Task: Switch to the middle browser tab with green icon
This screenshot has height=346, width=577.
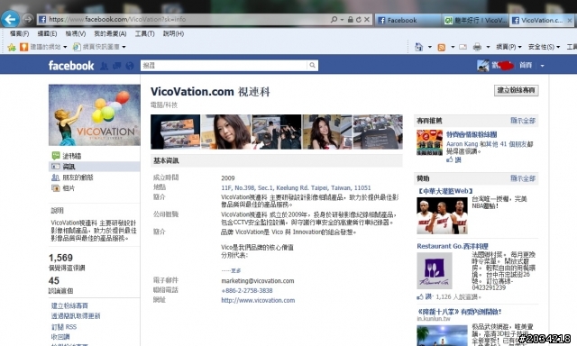Action: (475, 20)
